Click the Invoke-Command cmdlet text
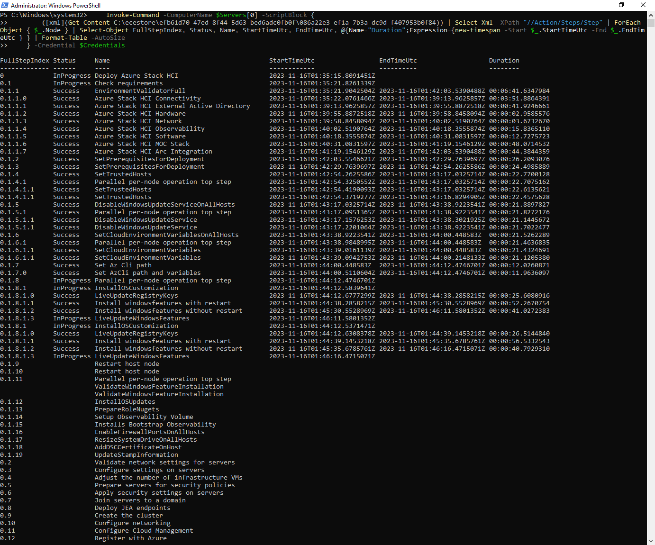Screen dimensions: 655x545 click(133, 15)
